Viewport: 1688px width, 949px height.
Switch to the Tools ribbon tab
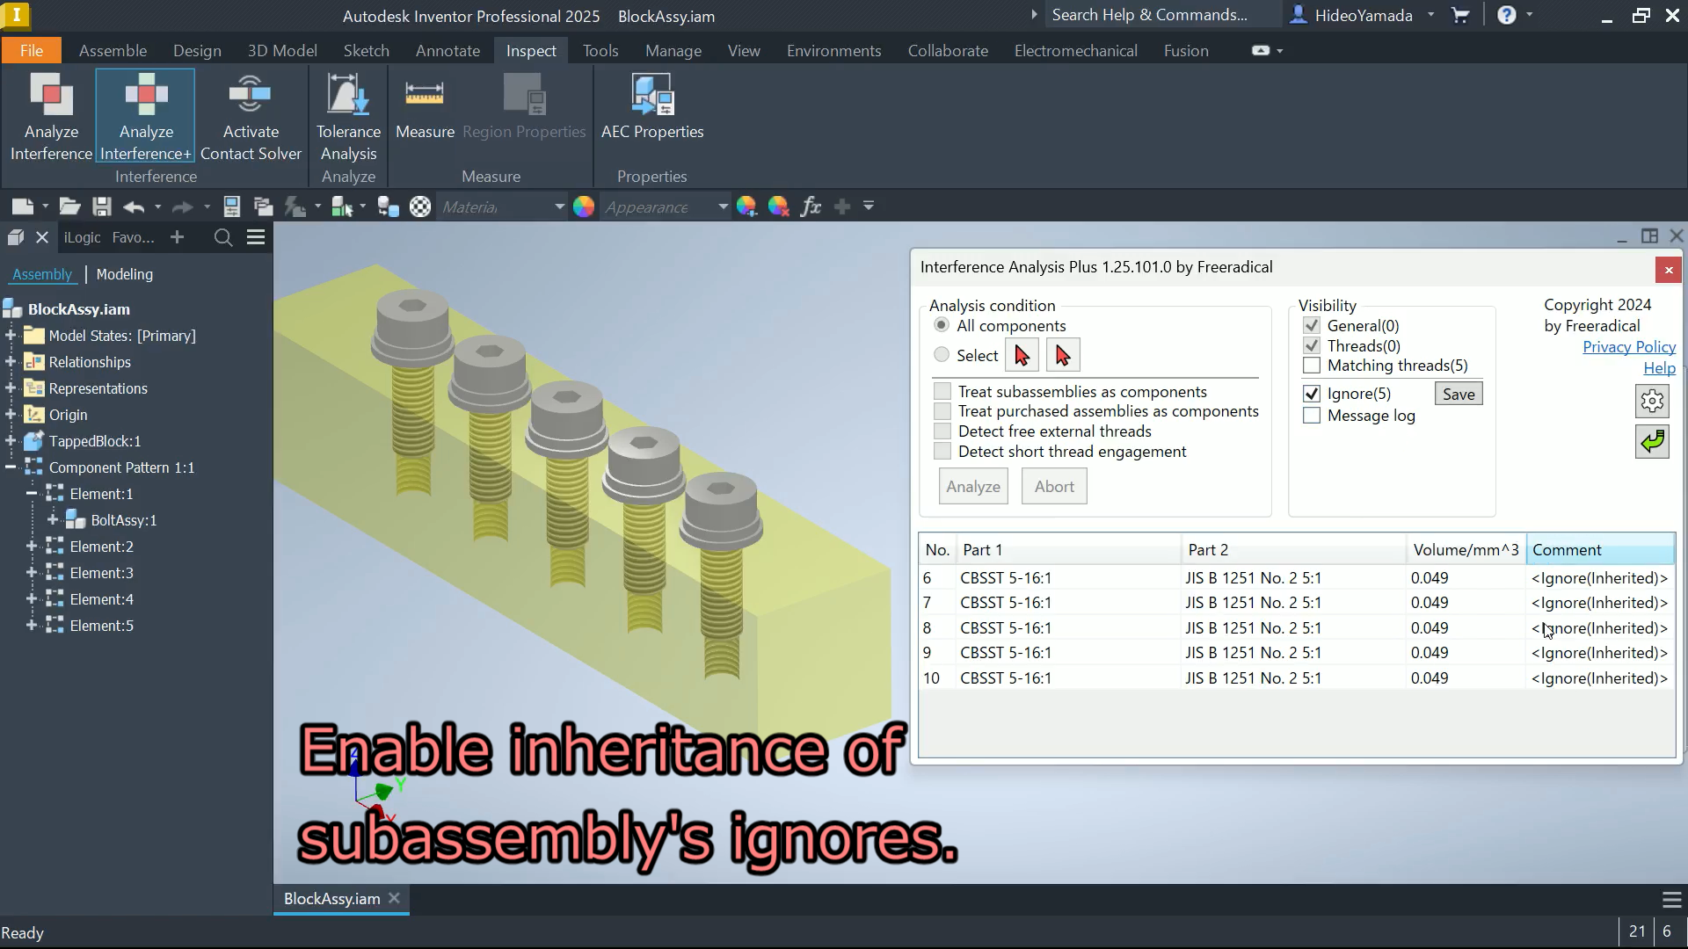(600, 51)
